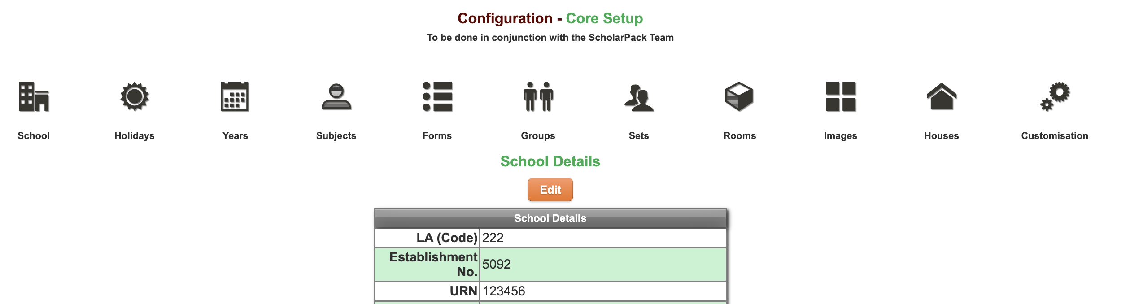Click the URN row label
1143x304 pixels.
point(463,291)
